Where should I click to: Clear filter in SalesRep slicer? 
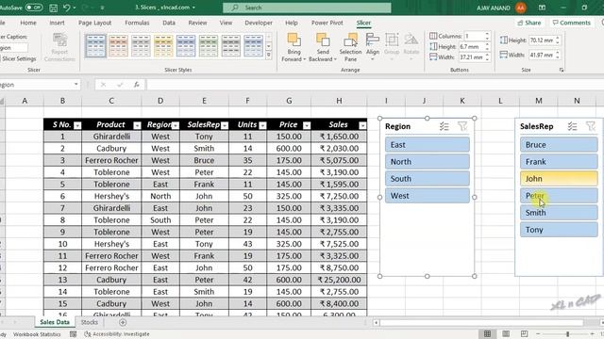591,126
